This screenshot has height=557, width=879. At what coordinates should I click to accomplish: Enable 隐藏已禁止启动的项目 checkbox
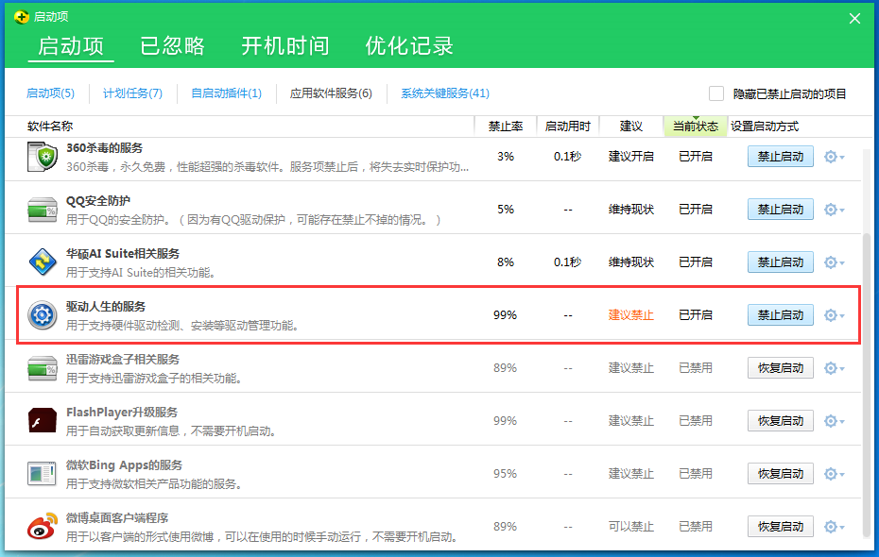point(716,93)
